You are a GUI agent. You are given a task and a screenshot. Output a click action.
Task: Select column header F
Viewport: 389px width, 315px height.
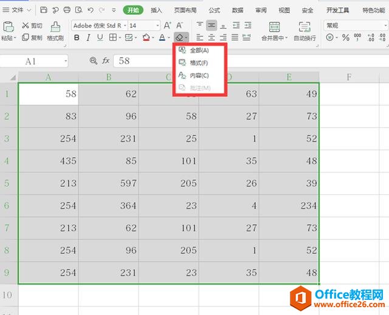tap(349, 77)
